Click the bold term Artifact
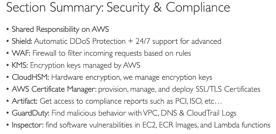Image resolution: width=276 pixels, height=134 pixels. pos(25,101)
